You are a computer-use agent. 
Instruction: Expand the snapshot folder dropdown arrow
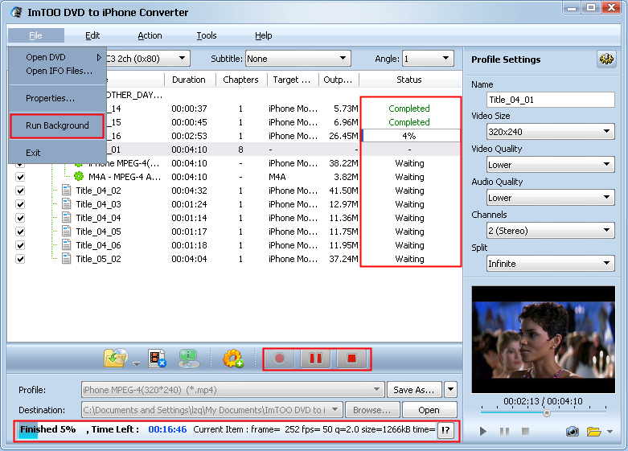click(610, 432)
